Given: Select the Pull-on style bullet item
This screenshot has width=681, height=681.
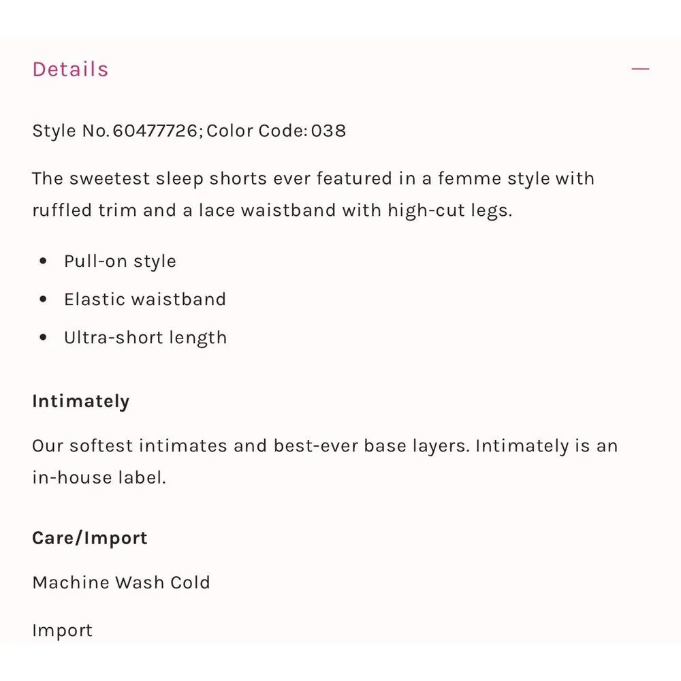Looking at the screenshot, I should coord(120,262).
